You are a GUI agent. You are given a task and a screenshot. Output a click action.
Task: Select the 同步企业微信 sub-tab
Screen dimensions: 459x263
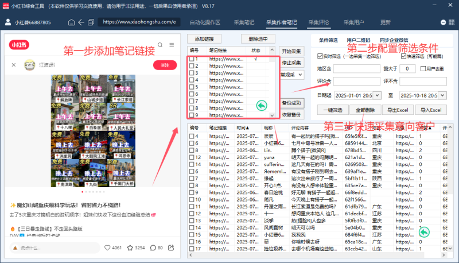[x=394, y=40]
